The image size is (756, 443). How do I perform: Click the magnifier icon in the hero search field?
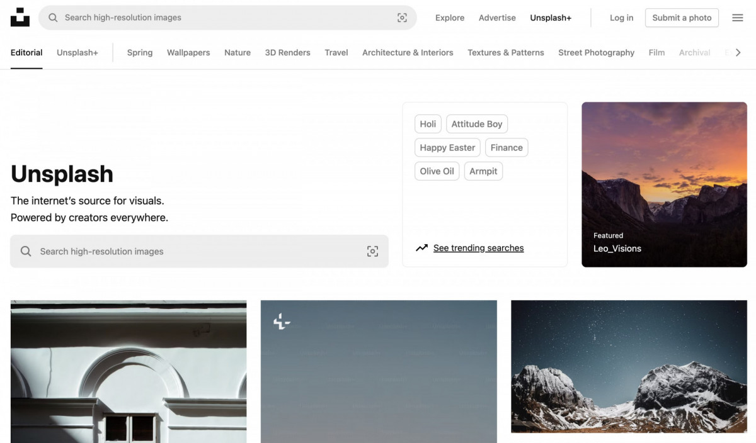click(x=25, y=251)
